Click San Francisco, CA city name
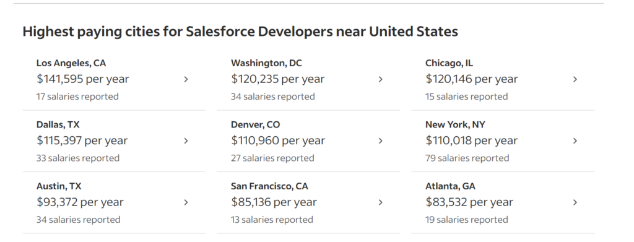 [x=269, y=186]
